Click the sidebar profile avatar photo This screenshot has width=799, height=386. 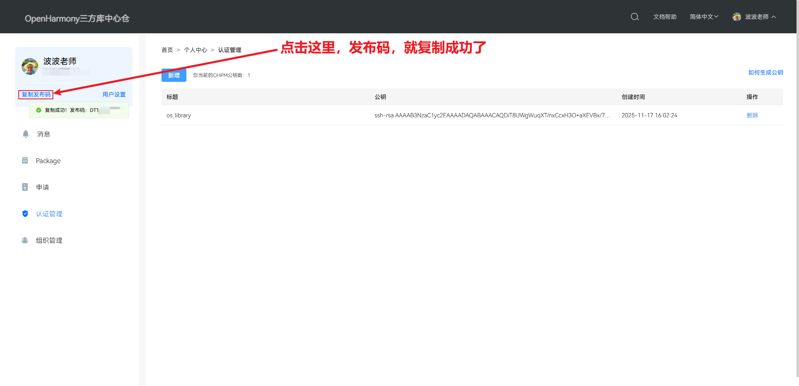[30, 66]
